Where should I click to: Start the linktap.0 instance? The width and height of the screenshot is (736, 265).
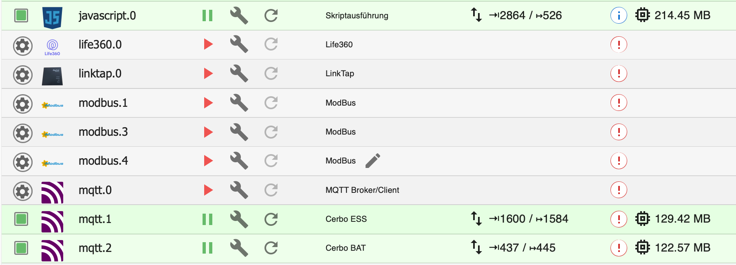(208, 73)
